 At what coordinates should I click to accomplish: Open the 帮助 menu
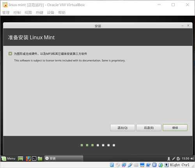(62, 13)
